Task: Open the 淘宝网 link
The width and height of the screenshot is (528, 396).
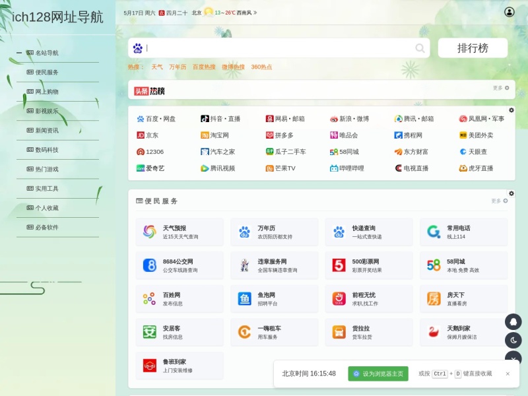Action: pyautogui.click(x=215, y=135)
